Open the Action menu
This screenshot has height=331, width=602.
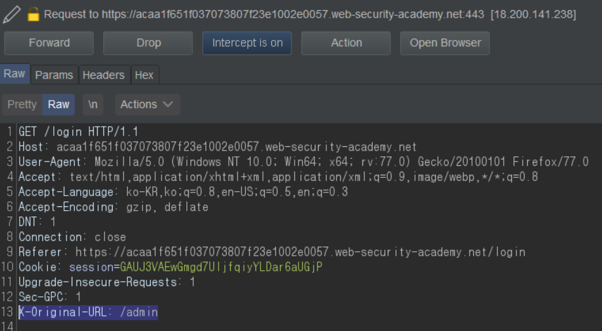click(346, 43)
